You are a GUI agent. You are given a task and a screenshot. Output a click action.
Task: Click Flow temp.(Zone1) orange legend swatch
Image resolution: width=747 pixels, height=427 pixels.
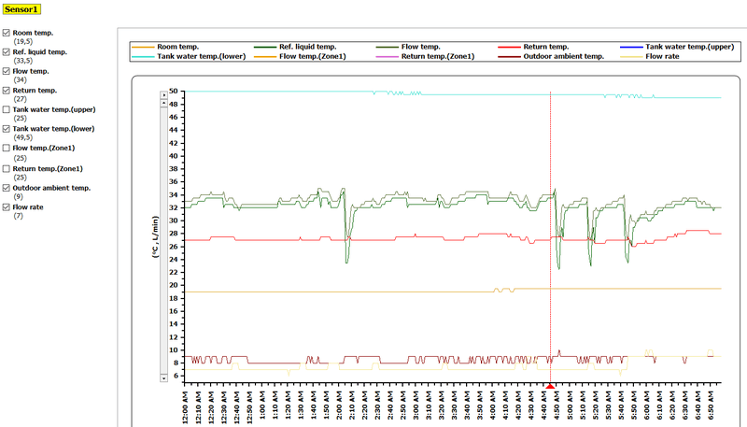265,57
